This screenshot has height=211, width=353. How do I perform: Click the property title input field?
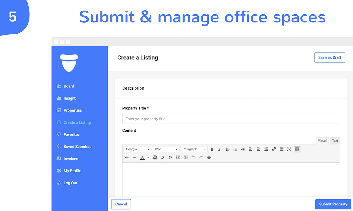(x=231, y=119)
